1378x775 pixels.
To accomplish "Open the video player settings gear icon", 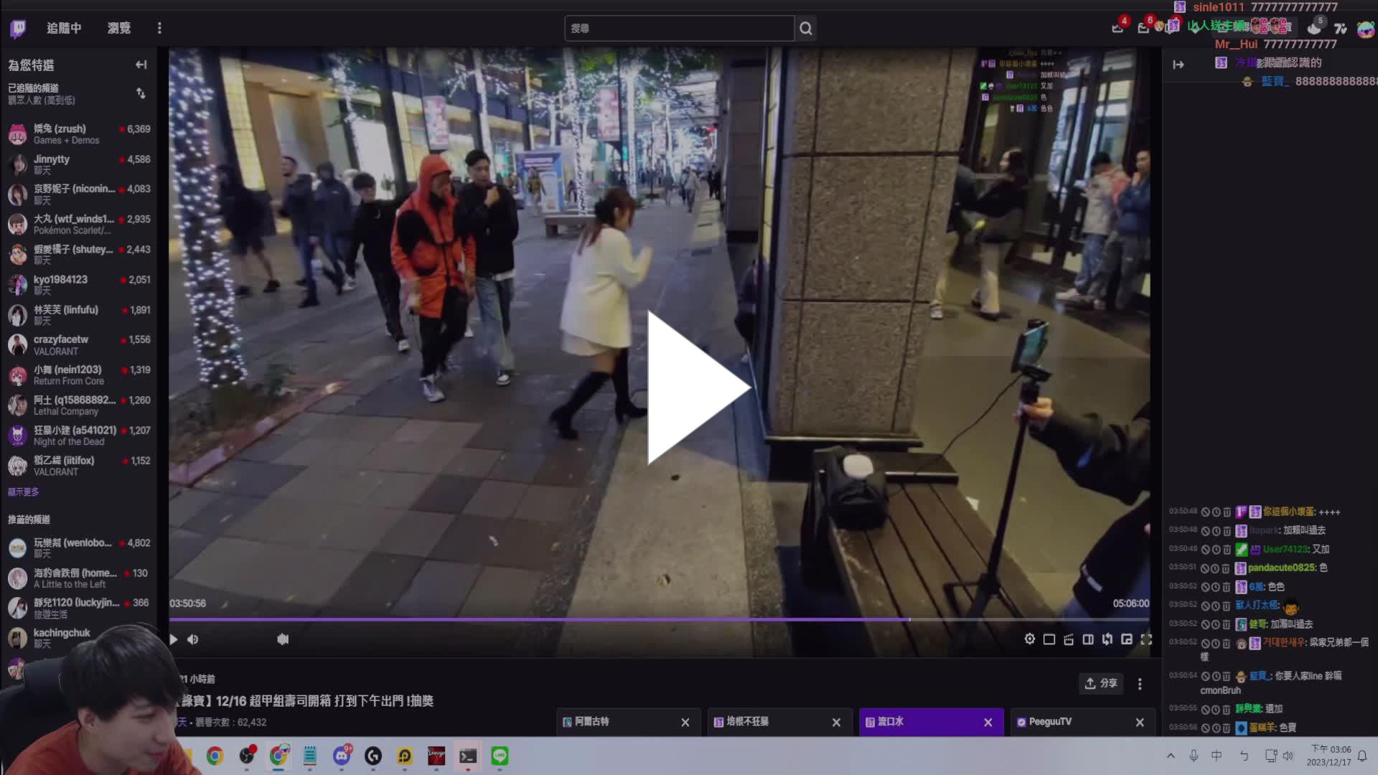I will point(1029,639).
